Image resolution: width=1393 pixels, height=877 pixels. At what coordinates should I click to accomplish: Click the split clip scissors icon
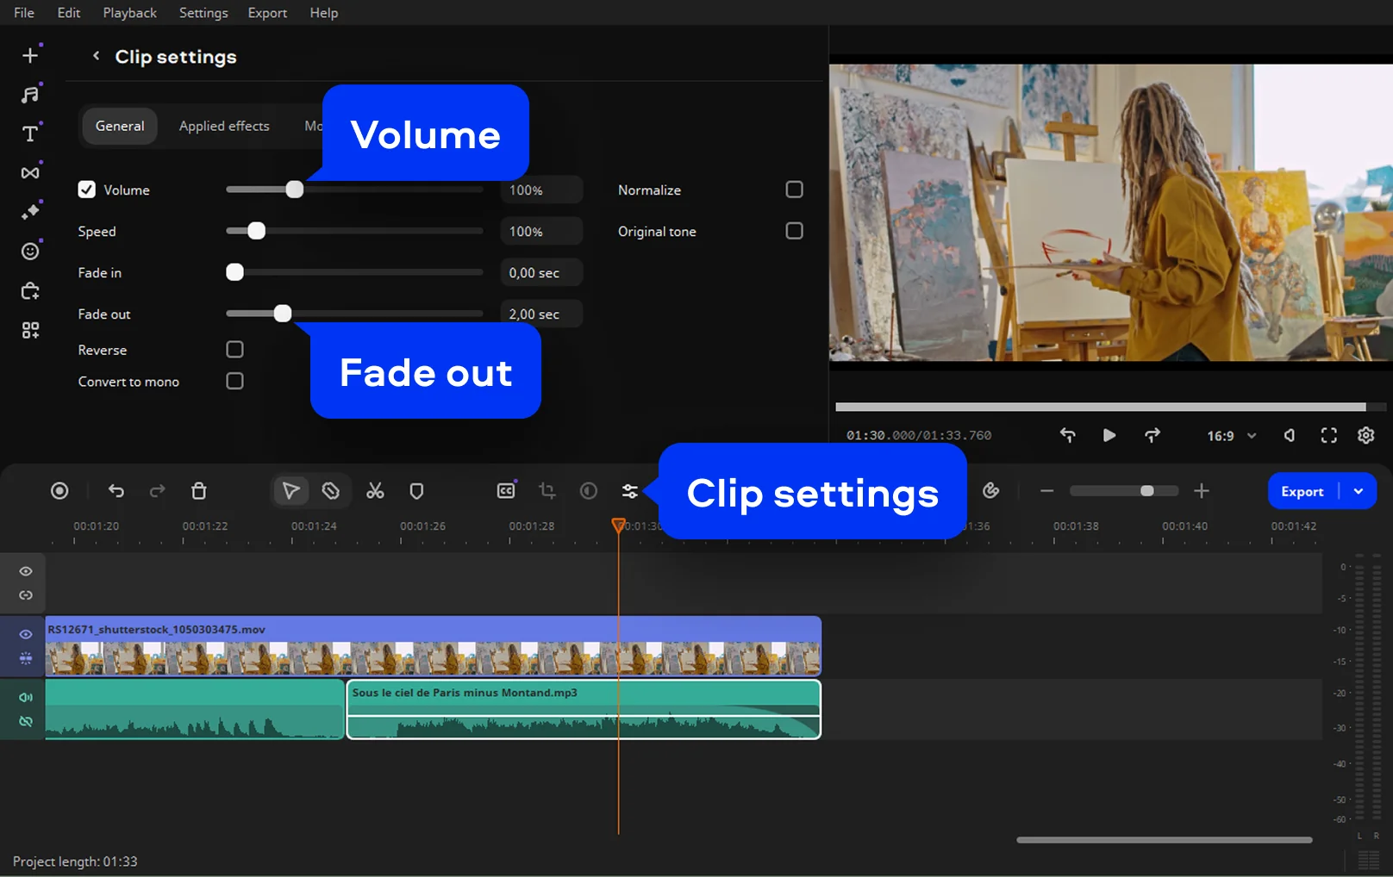tap(375, 491)
